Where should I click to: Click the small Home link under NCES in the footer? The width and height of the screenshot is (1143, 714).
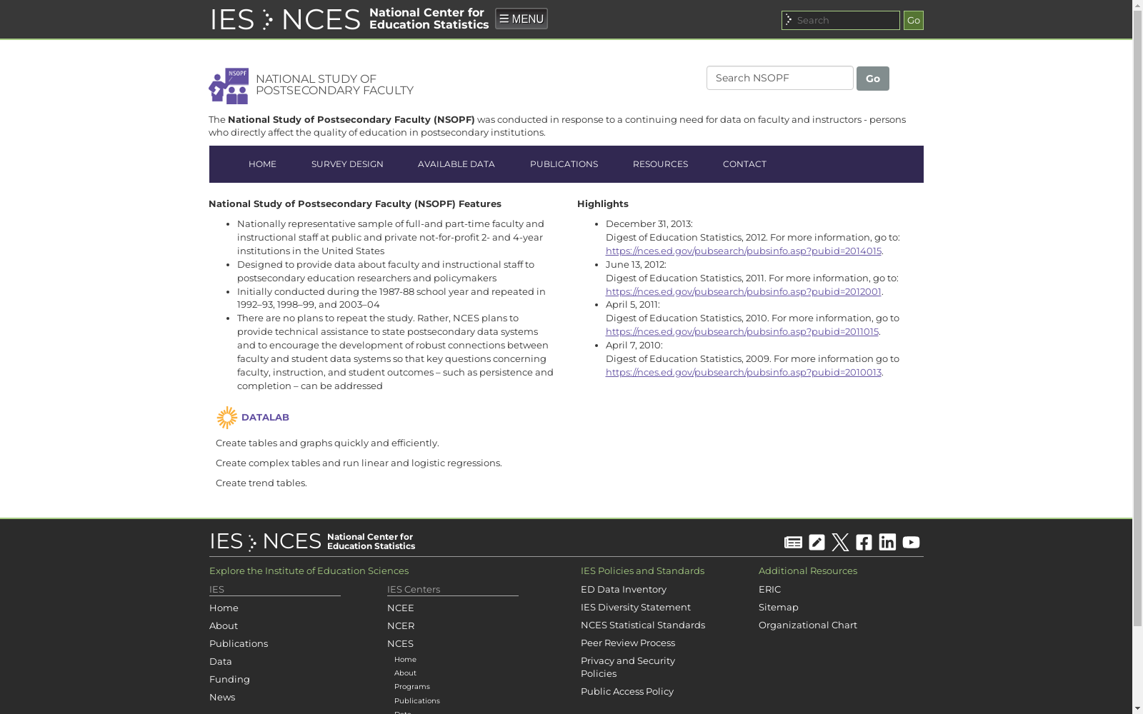pyautogui.click(x=405, y=660)
